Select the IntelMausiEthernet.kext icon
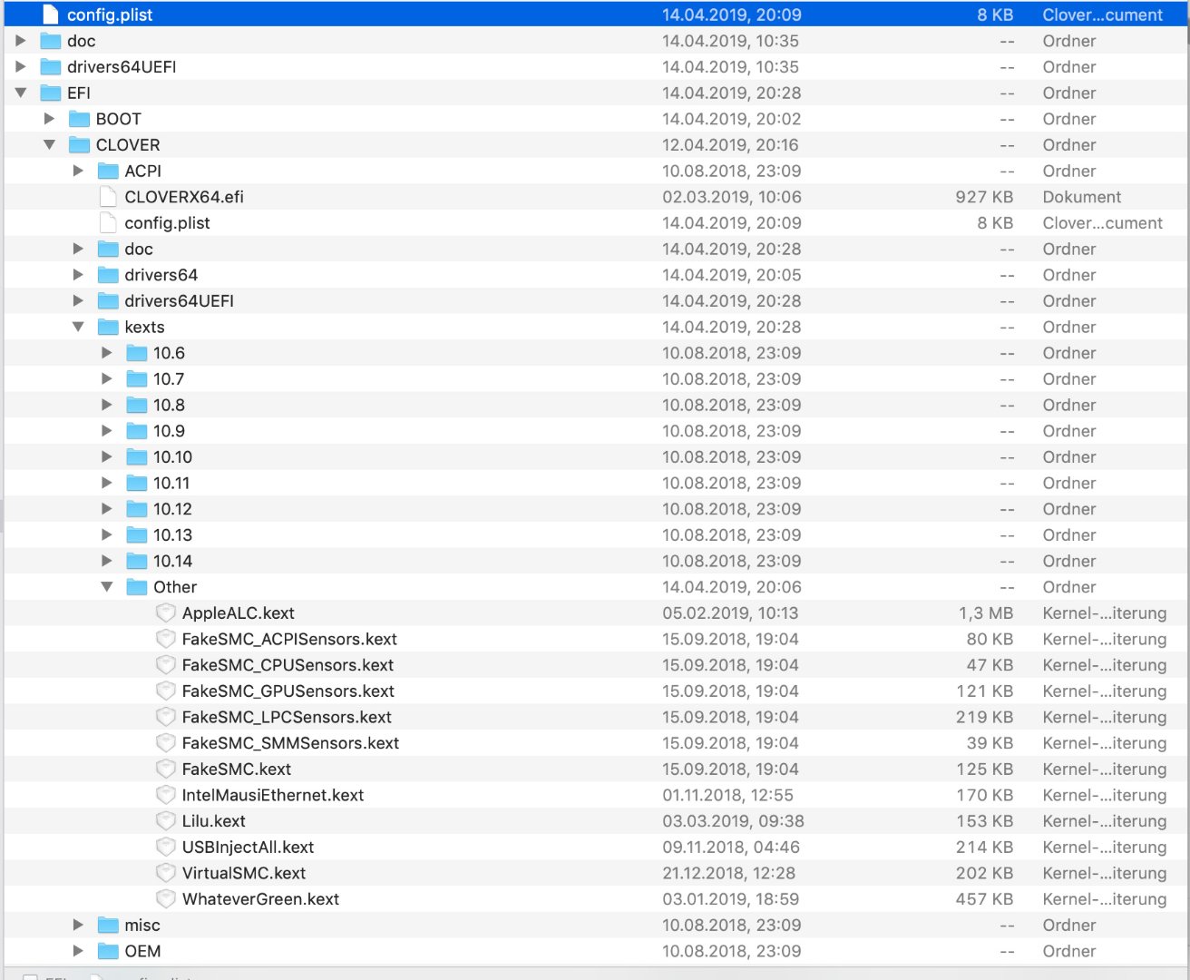1190x980 pixels. tap(165, 795)
